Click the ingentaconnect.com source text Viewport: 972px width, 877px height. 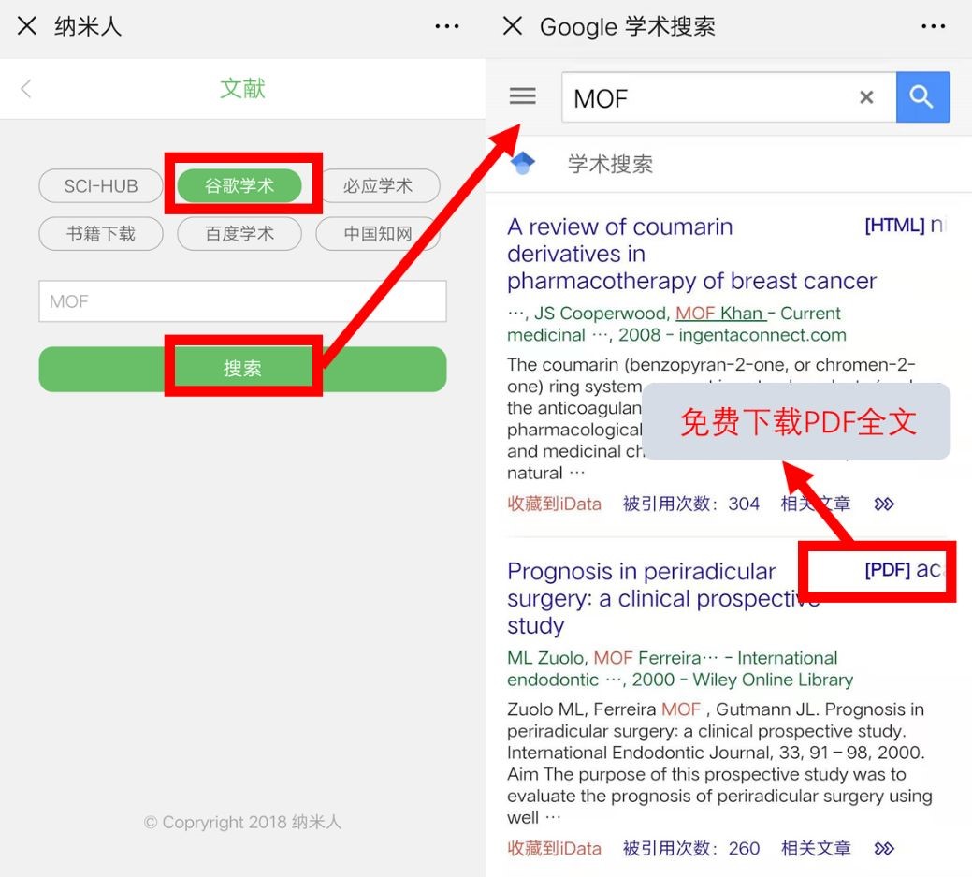(762, 335)
